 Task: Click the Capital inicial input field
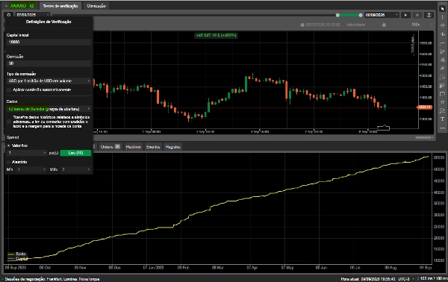(49, 42)
